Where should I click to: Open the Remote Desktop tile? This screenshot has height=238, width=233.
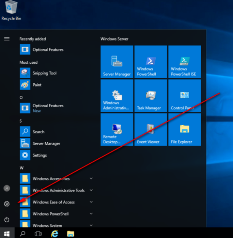point(117,129)
